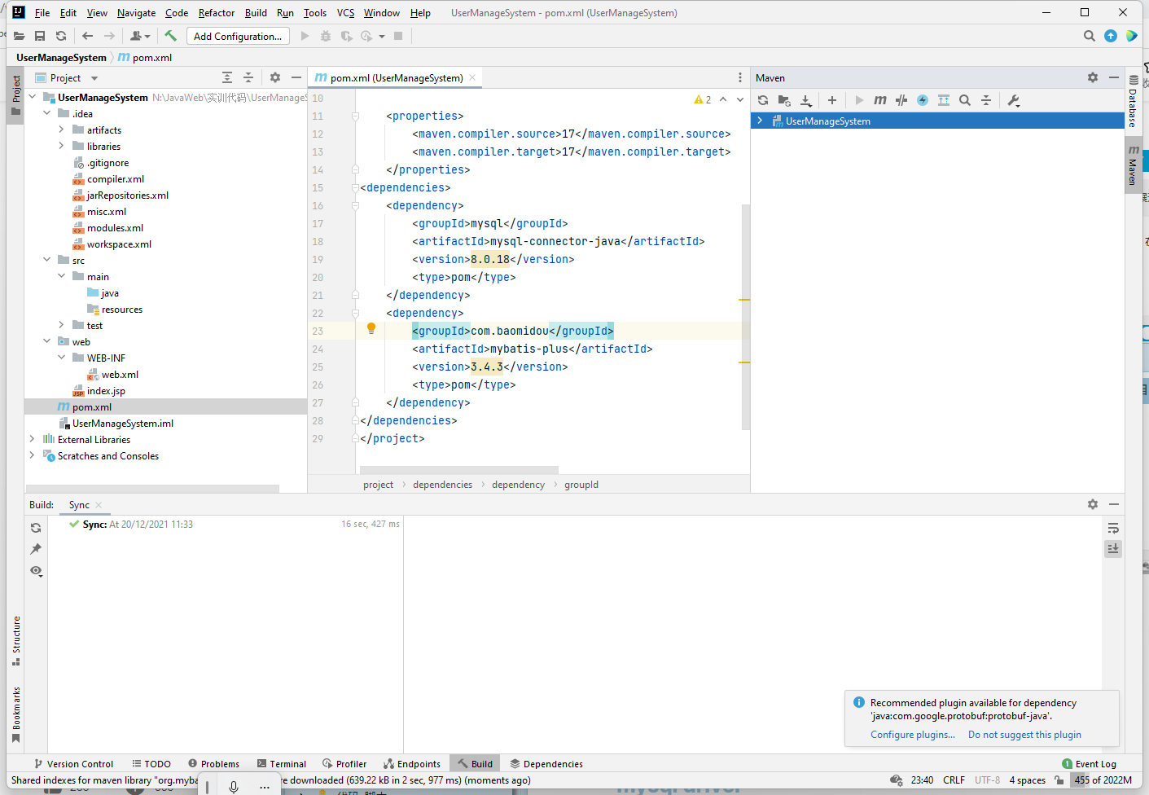Click Generate Sources and Update Folders icon
The image size is (1149, 795).
784,100
